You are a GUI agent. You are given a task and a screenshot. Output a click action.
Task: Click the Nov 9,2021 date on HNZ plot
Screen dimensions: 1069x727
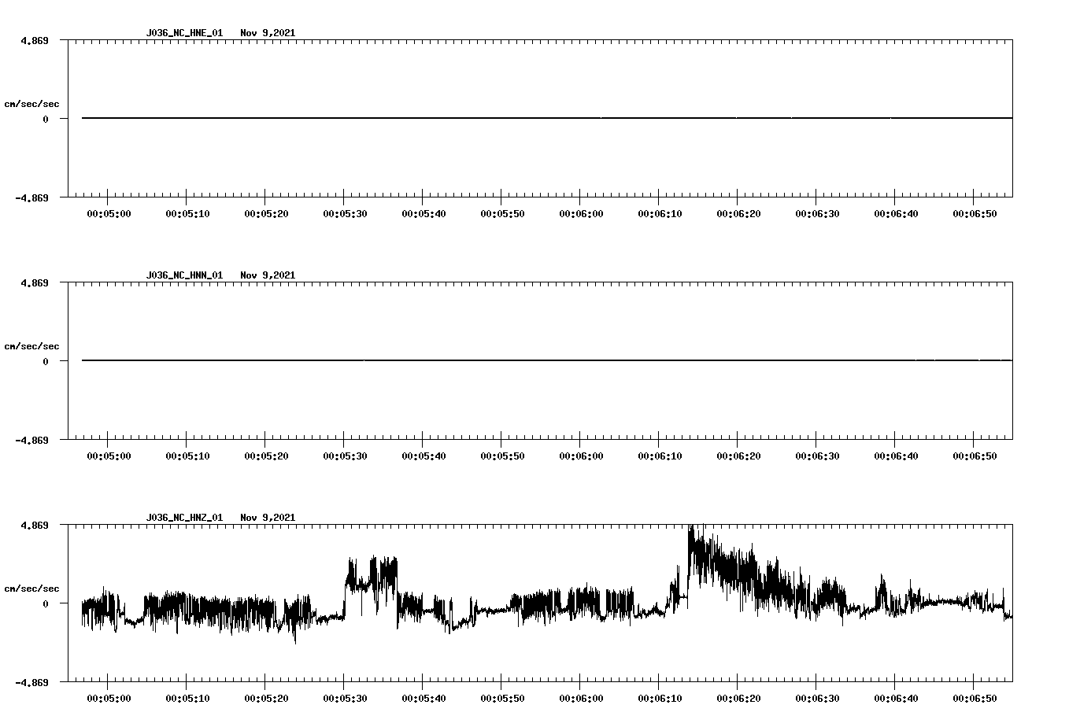point(268,518)
